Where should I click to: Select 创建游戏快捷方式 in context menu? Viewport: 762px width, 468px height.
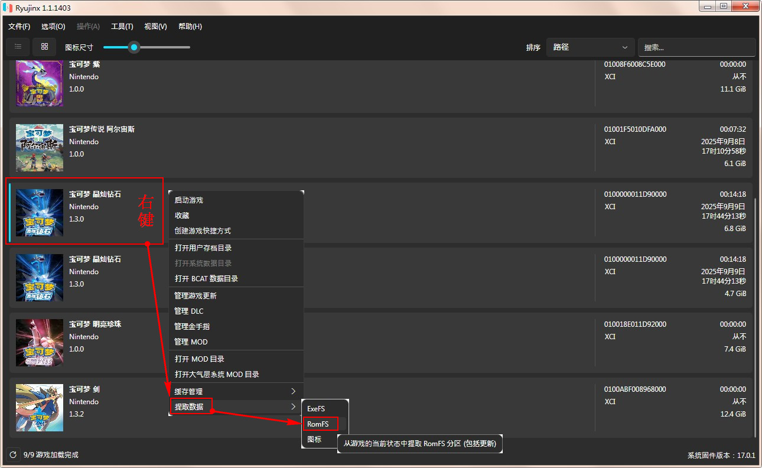(x=236, y=231)
